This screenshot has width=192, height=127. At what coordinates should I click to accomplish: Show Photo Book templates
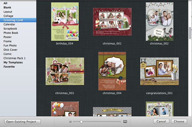pos(11,33)
